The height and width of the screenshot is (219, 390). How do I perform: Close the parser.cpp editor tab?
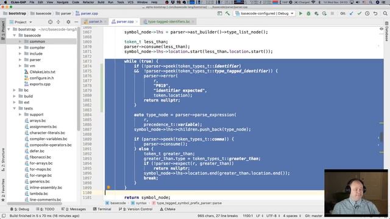[x=136, y=22]
